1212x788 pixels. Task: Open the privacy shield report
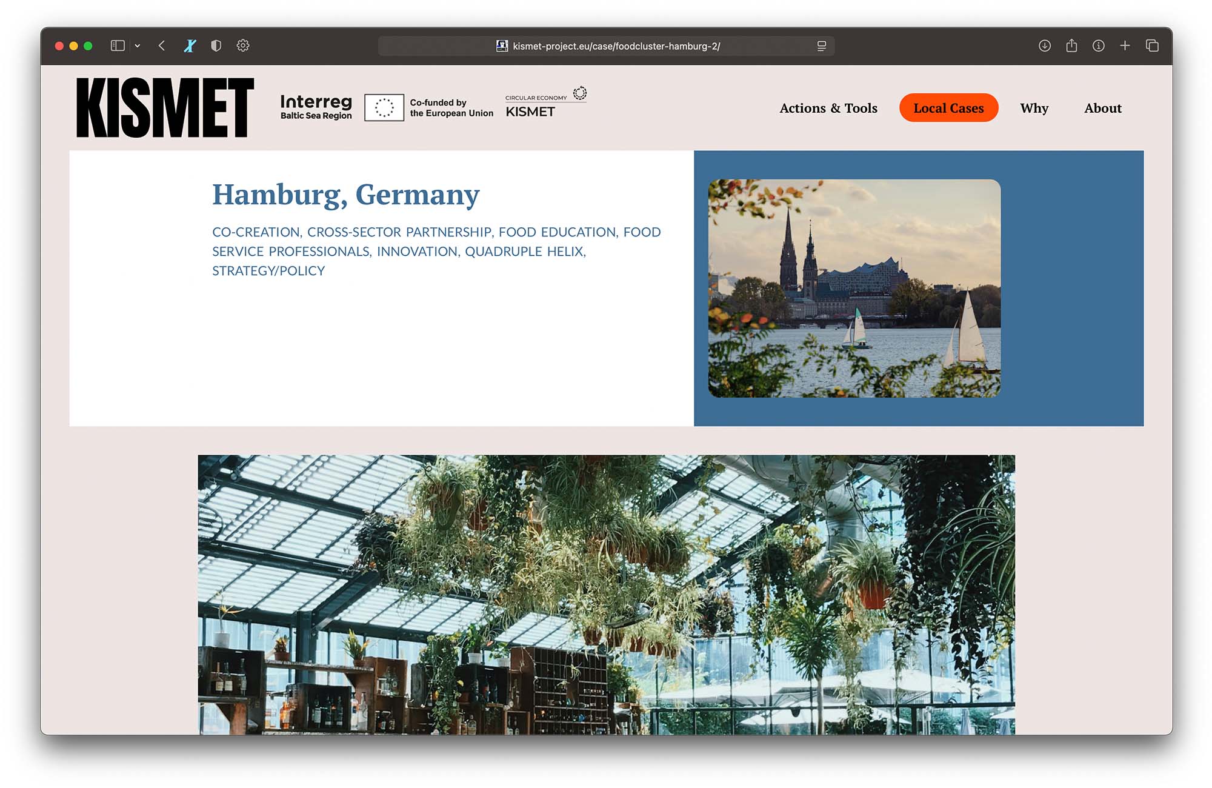pyautogui.click(x=216, y=45)
